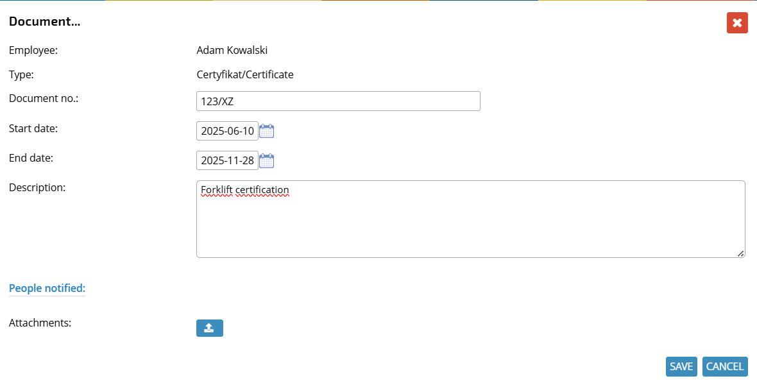Click the Certyfikat/Certificate type text
757x383 pixels.
coord(245,75)
